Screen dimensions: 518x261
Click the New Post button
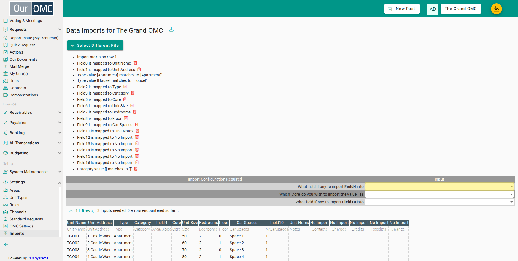[402, 9]
